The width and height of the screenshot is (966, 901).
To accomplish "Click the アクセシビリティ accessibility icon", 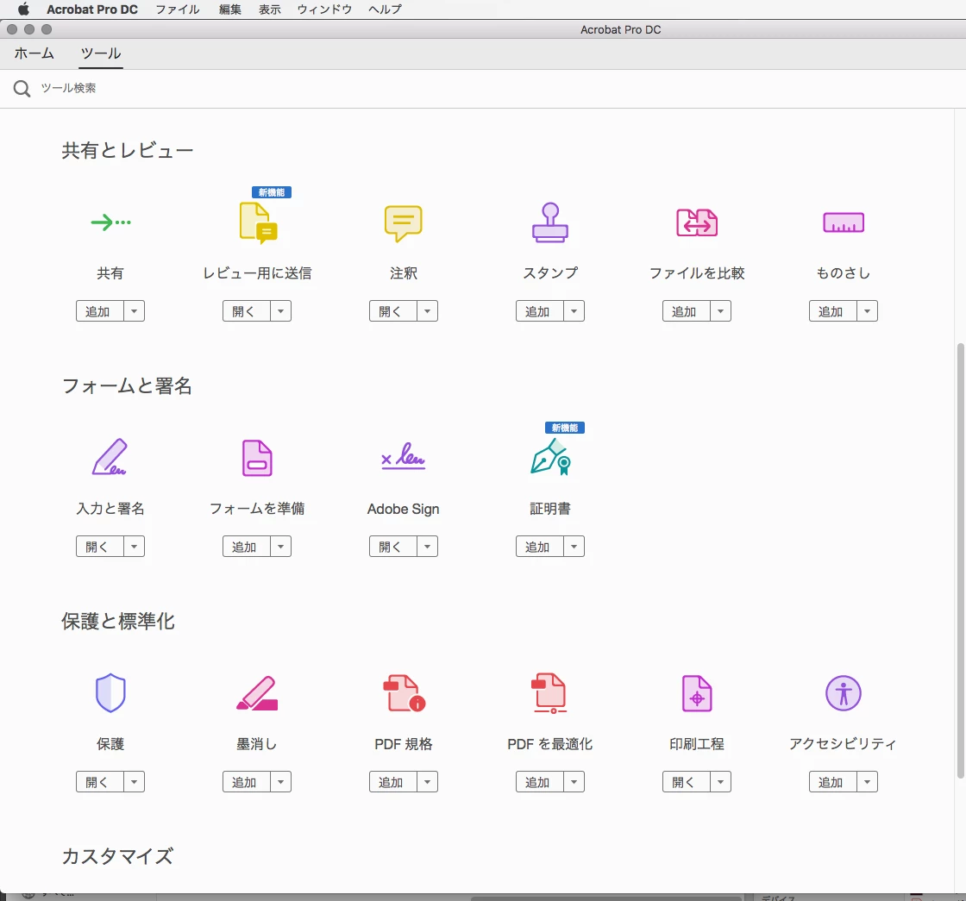I will coord(844,693).
